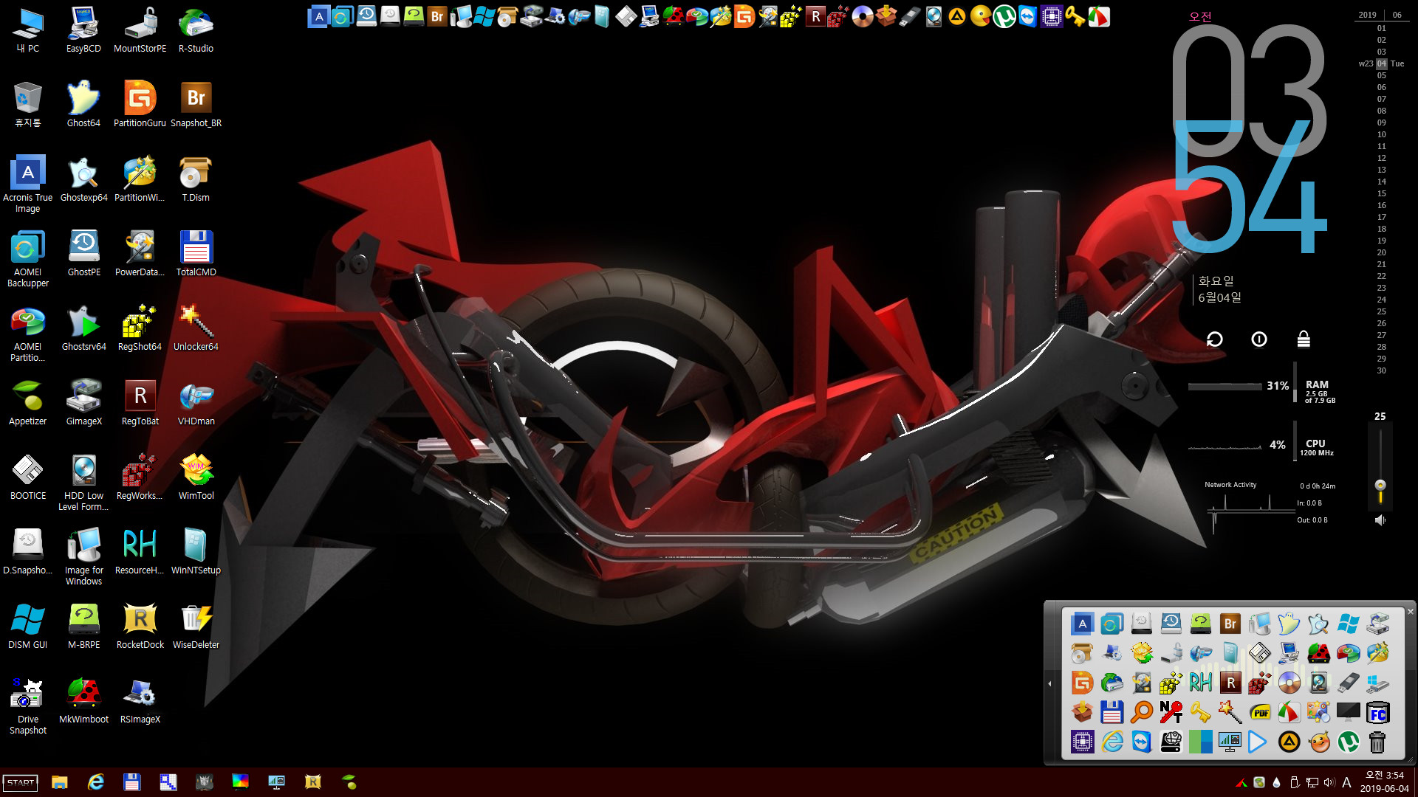The height and width of the screenshot is (797, 1418).
Task: Open GimageX desktop shortcut
Action: (83, 403)
